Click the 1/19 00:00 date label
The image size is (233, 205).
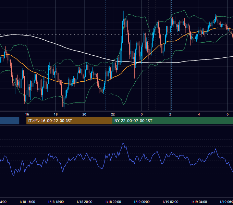[x=142, y=202]
